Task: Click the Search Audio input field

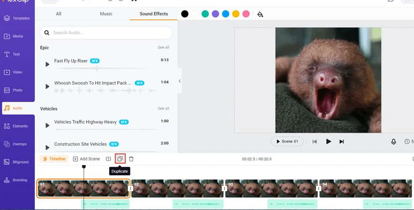Action: pyautogui.click(x=106, y=33)
